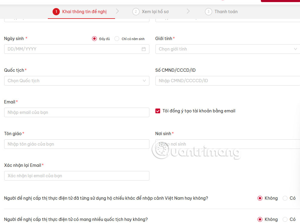
Task: Focus the 'Nhập CMND/CCCCD/ID' field
Action: 228,81
